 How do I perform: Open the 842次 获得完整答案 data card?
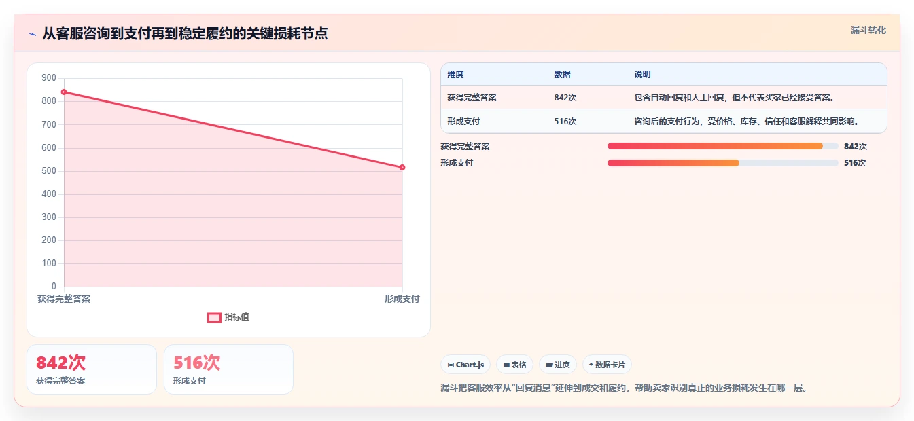coord(92,369)
